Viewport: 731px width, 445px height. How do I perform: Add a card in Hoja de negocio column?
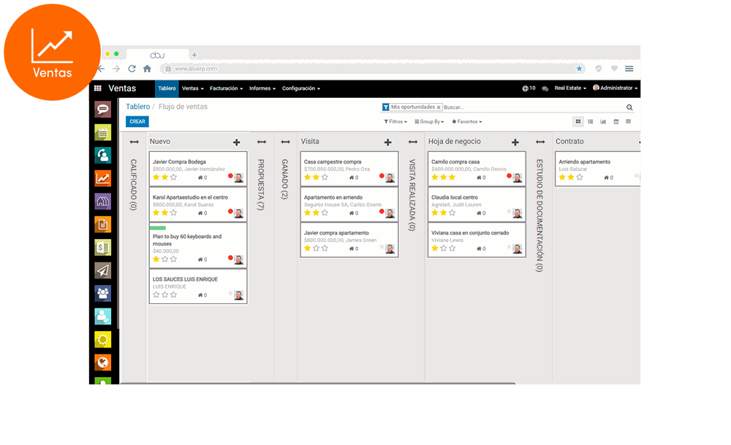(x=515, y=142)
